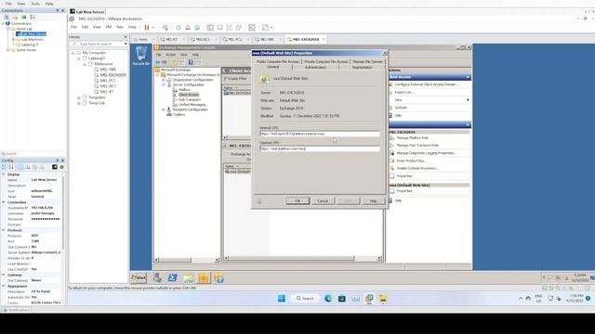Click Enable Outlook Anywhere action
595x334 pixels.
point(417,168)
